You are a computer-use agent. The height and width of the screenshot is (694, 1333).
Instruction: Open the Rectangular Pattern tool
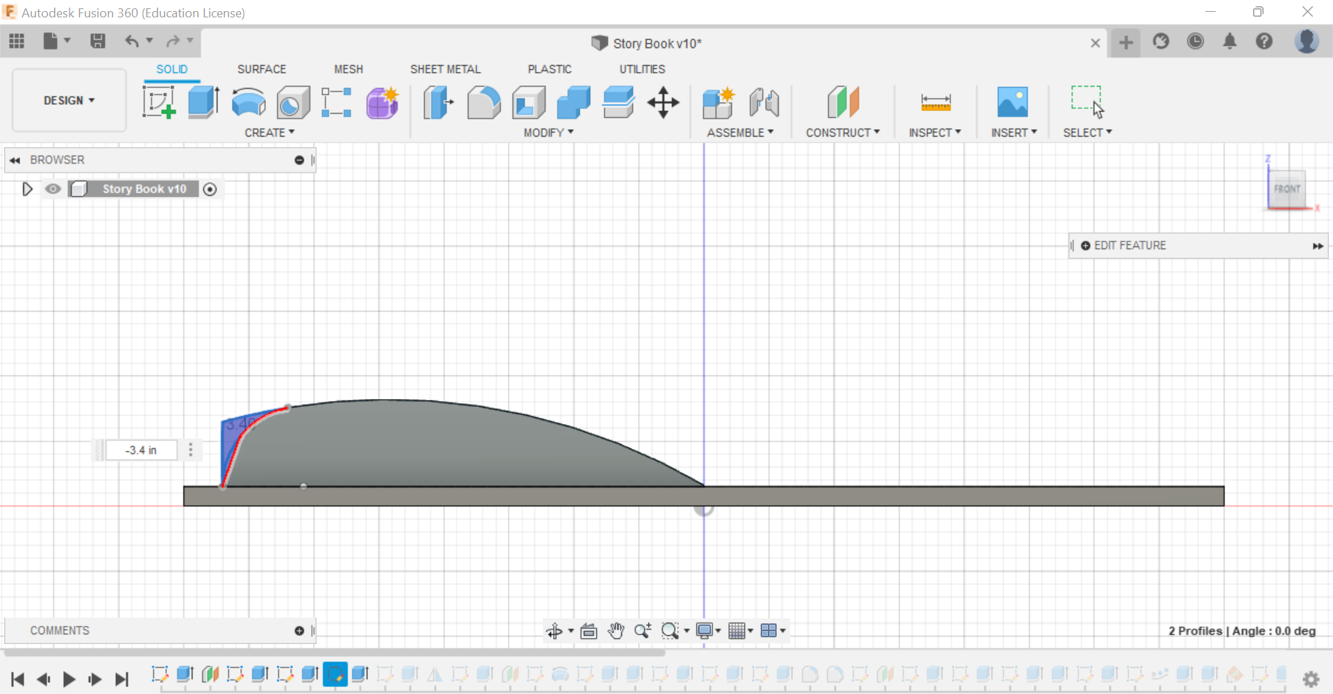tap(337, 102)
